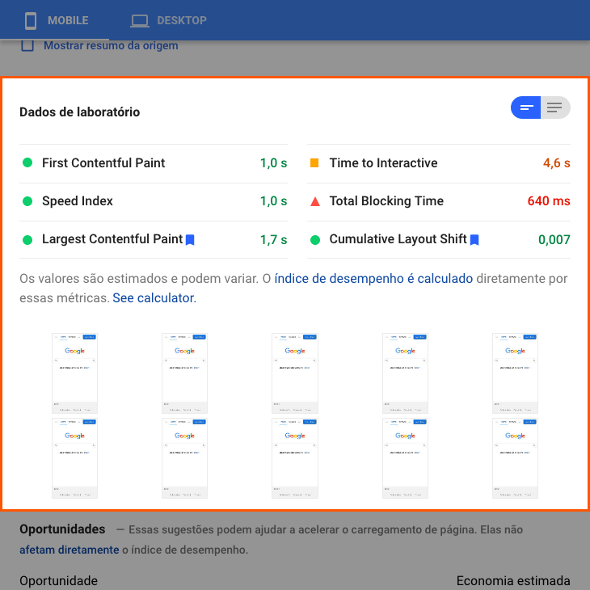This screenshot has width=590, height=590.
Task: Click the 640 ms value
Action: [x=549, y=201]
